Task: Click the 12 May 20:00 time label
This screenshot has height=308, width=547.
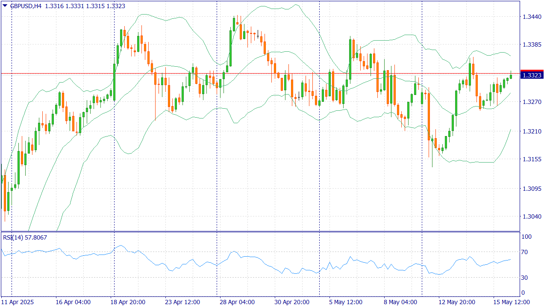Action: point(456,302)
